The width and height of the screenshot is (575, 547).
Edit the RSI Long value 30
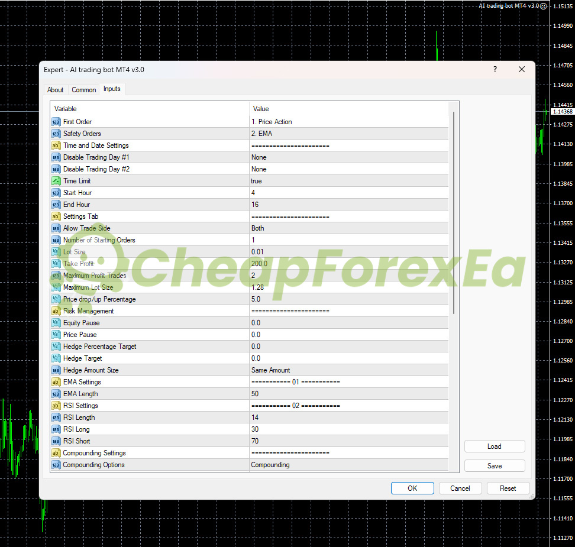pos(348,429)
